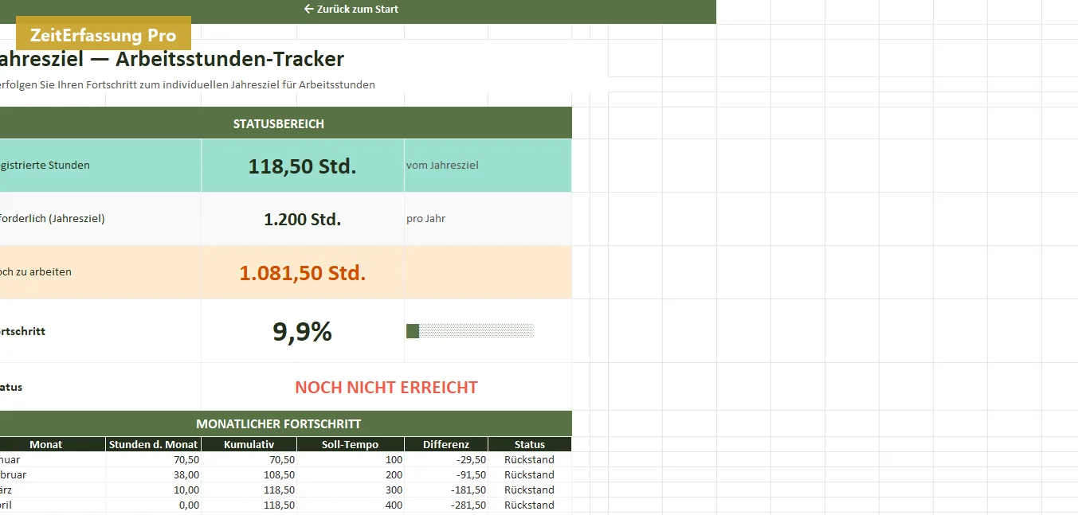Select the Soll-Tempo '400' cell
1078x515 pixels.
[x=351, y=505]
